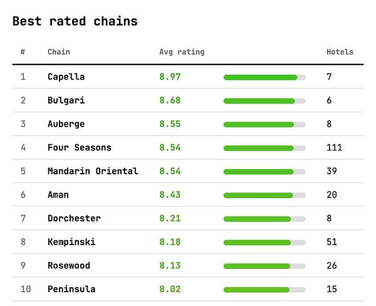Click the Best rated chains heading

point(75,21)
